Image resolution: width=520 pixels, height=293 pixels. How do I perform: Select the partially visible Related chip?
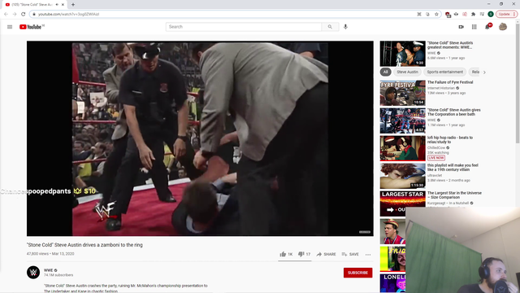point(474,72)
